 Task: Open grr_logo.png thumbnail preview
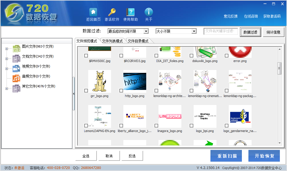[x=100, y=81]
